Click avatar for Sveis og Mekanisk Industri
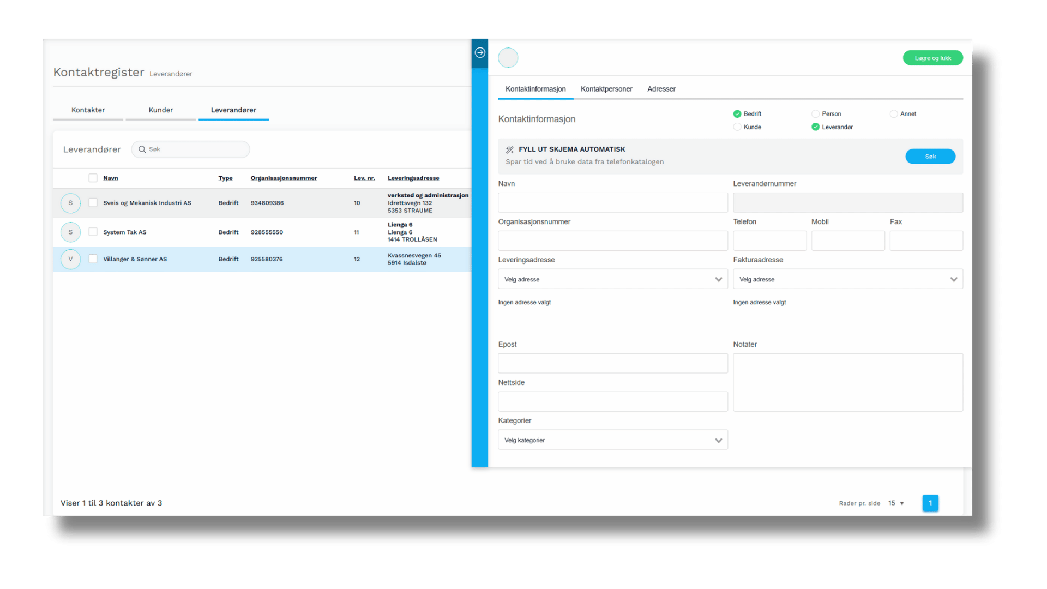Image resolution: width=1047 pixels, height=589 pixels. pyautogui.click(x=70, y=203)
